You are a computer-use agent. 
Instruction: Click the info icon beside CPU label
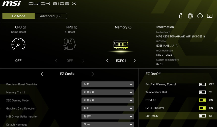(24, 27)
